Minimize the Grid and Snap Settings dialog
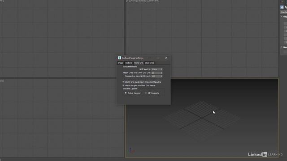Viewport: 287px width, 161px height. [150, 58]
